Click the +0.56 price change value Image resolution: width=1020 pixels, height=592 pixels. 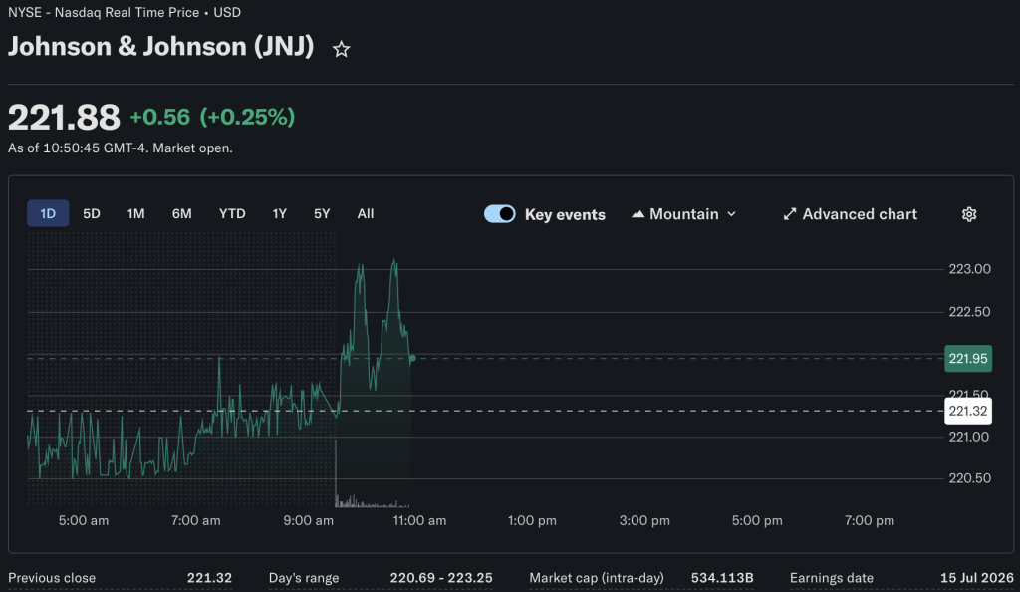tap(160, 117)
